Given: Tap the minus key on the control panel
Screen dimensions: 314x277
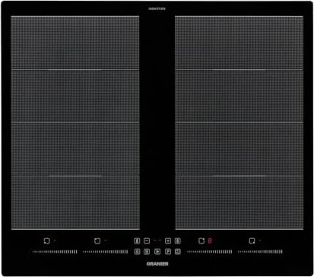Looking at the screenshot, I should point(147,240).
